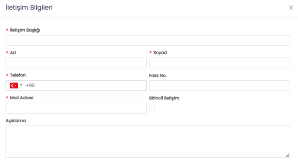The width and height of the screenshot is (298, 165).
Task: Select the Soyad input box
Action: (220, 63)
